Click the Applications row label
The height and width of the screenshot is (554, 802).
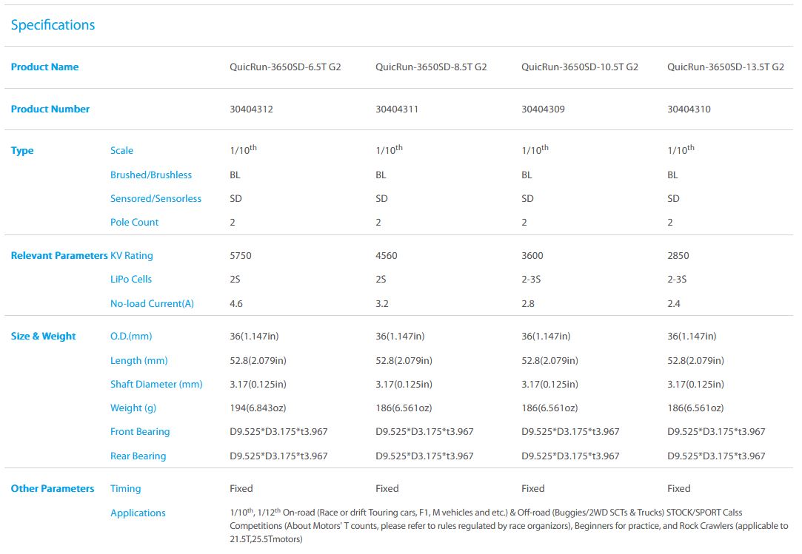tap(138, 513)
